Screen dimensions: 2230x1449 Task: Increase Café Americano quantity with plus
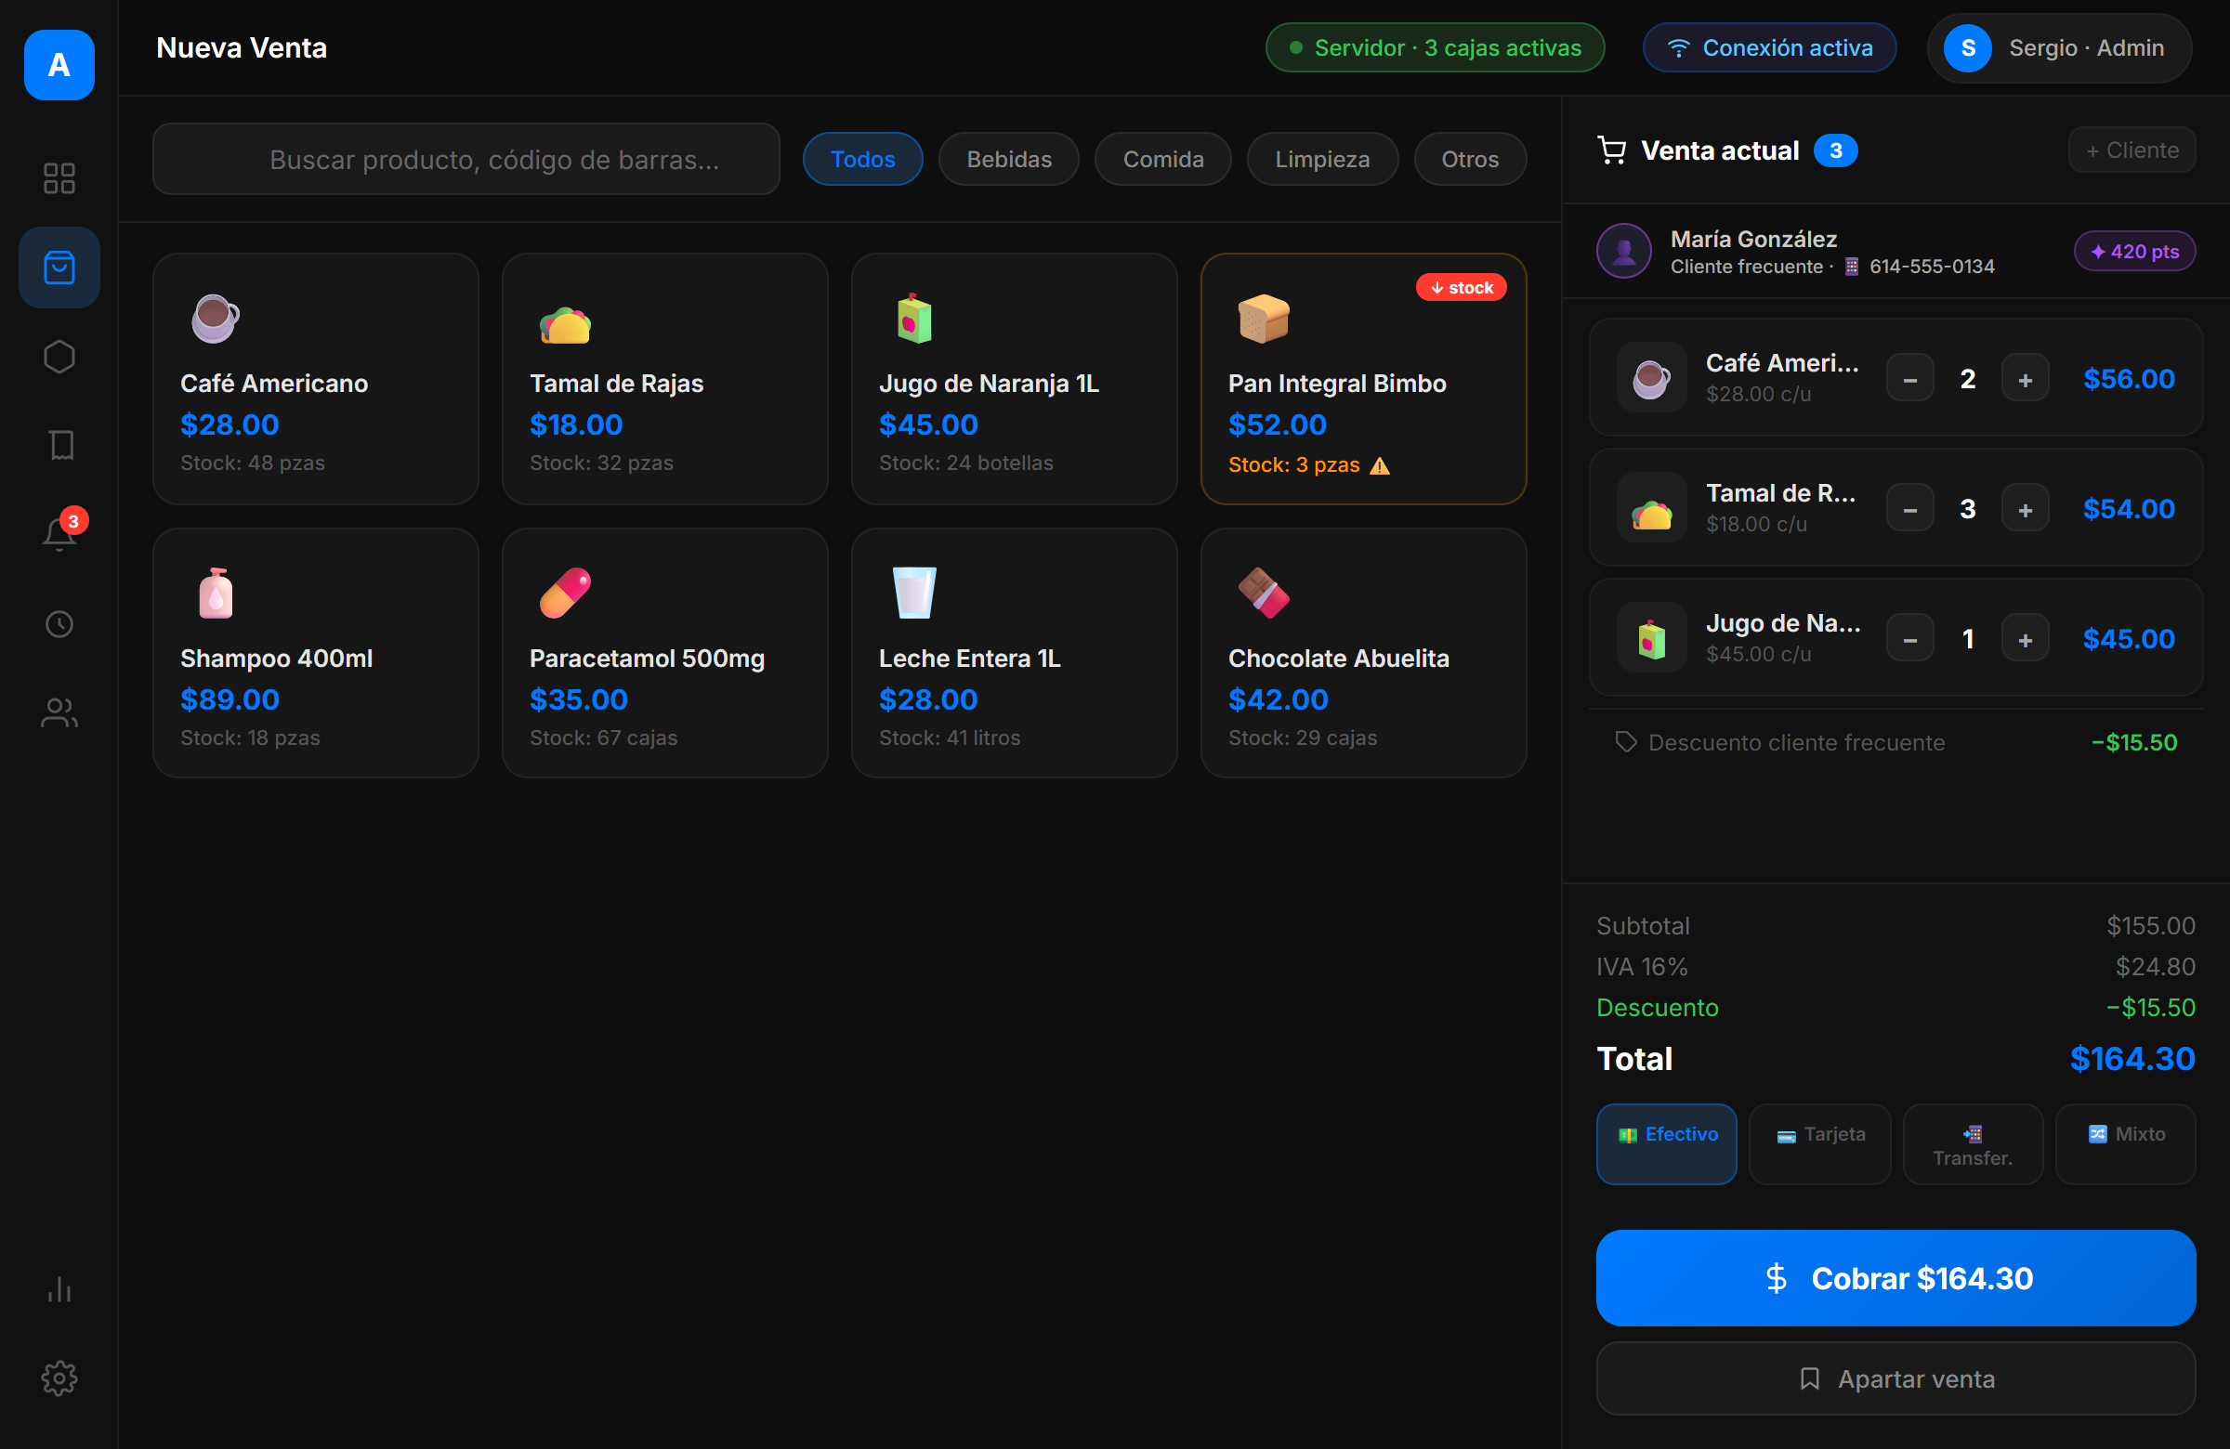[x=2025, y=378]
